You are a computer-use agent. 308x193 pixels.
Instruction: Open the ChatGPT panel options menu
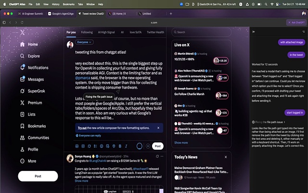click(304, 32)
